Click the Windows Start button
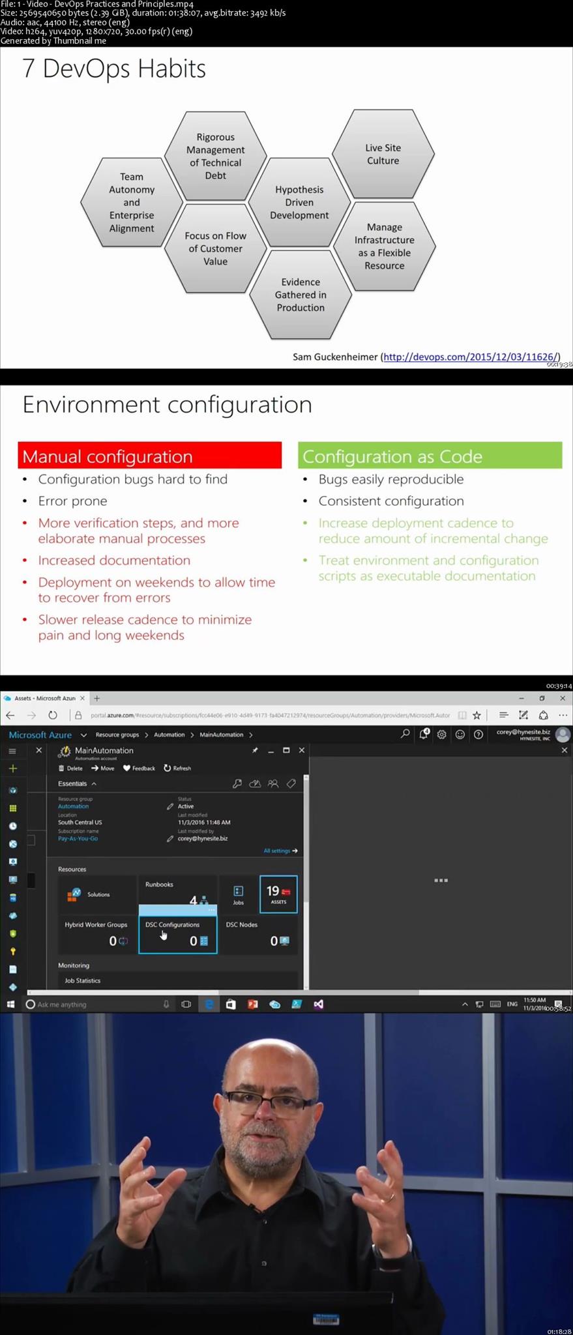The image size is (573, 1335). (x=10, y=1004)
